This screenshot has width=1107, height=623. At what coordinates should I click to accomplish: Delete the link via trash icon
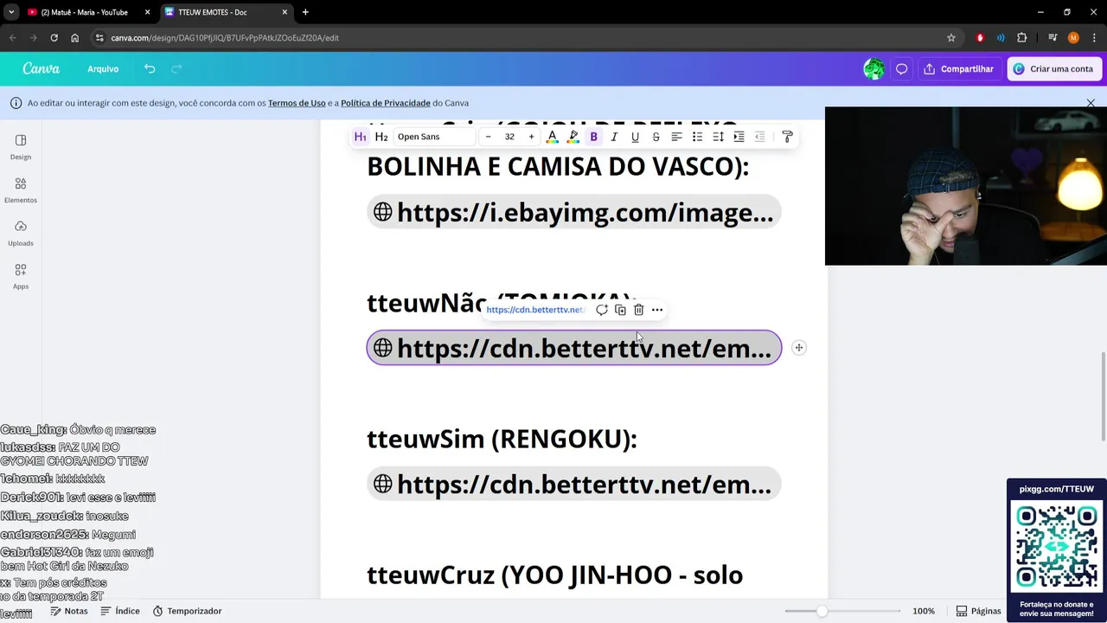[638, 310]
